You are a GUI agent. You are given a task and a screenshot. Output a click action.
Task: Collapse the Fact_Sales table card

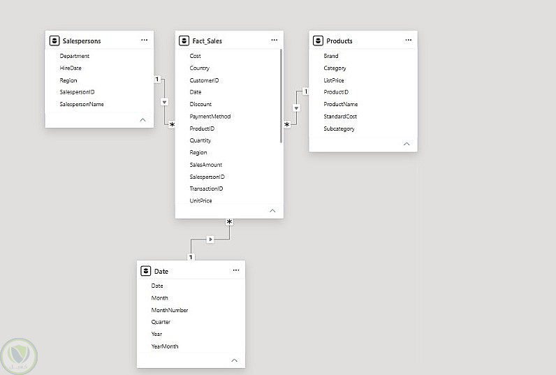[x=272, y=210]
